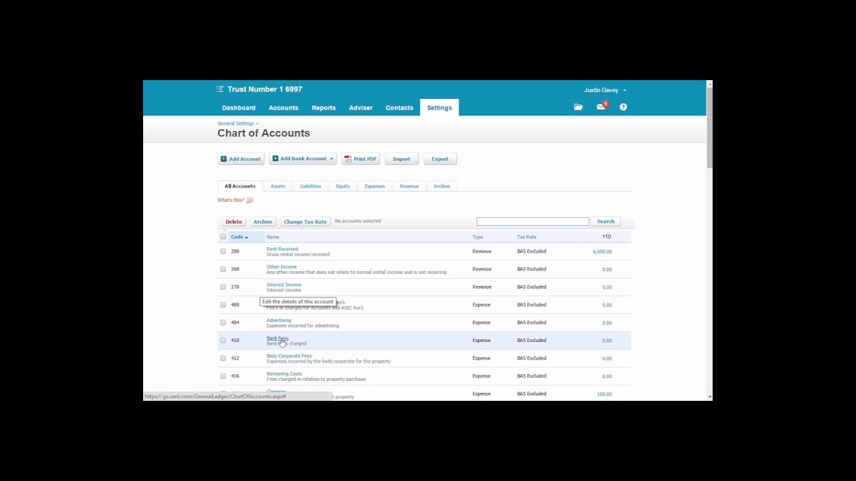This screenshot has width=856, height=481.
Task: Click the Search button
Action: (x=606, y=221)
